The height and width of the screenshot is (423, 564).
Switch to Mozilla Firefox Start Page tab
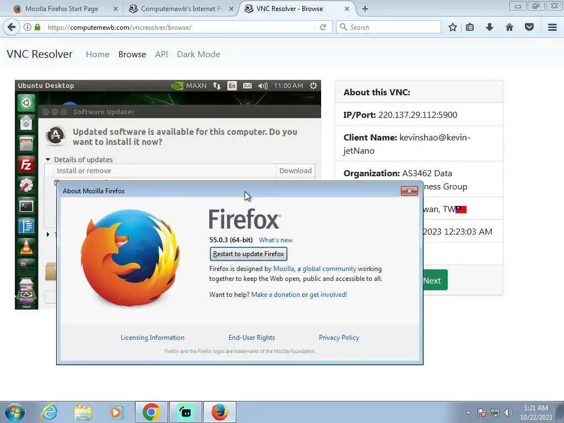[61, 9]
